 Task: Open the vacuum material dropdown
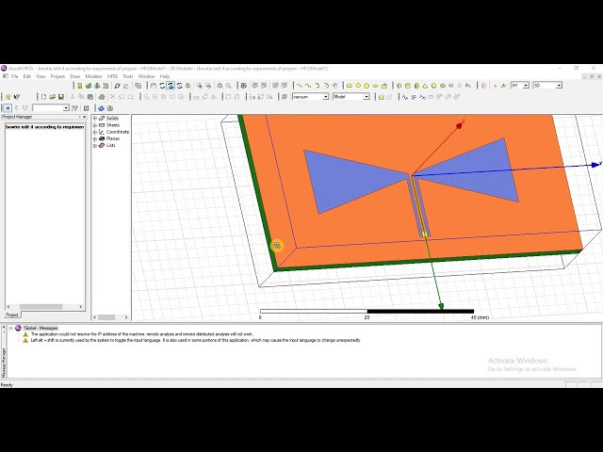(326, 96)
